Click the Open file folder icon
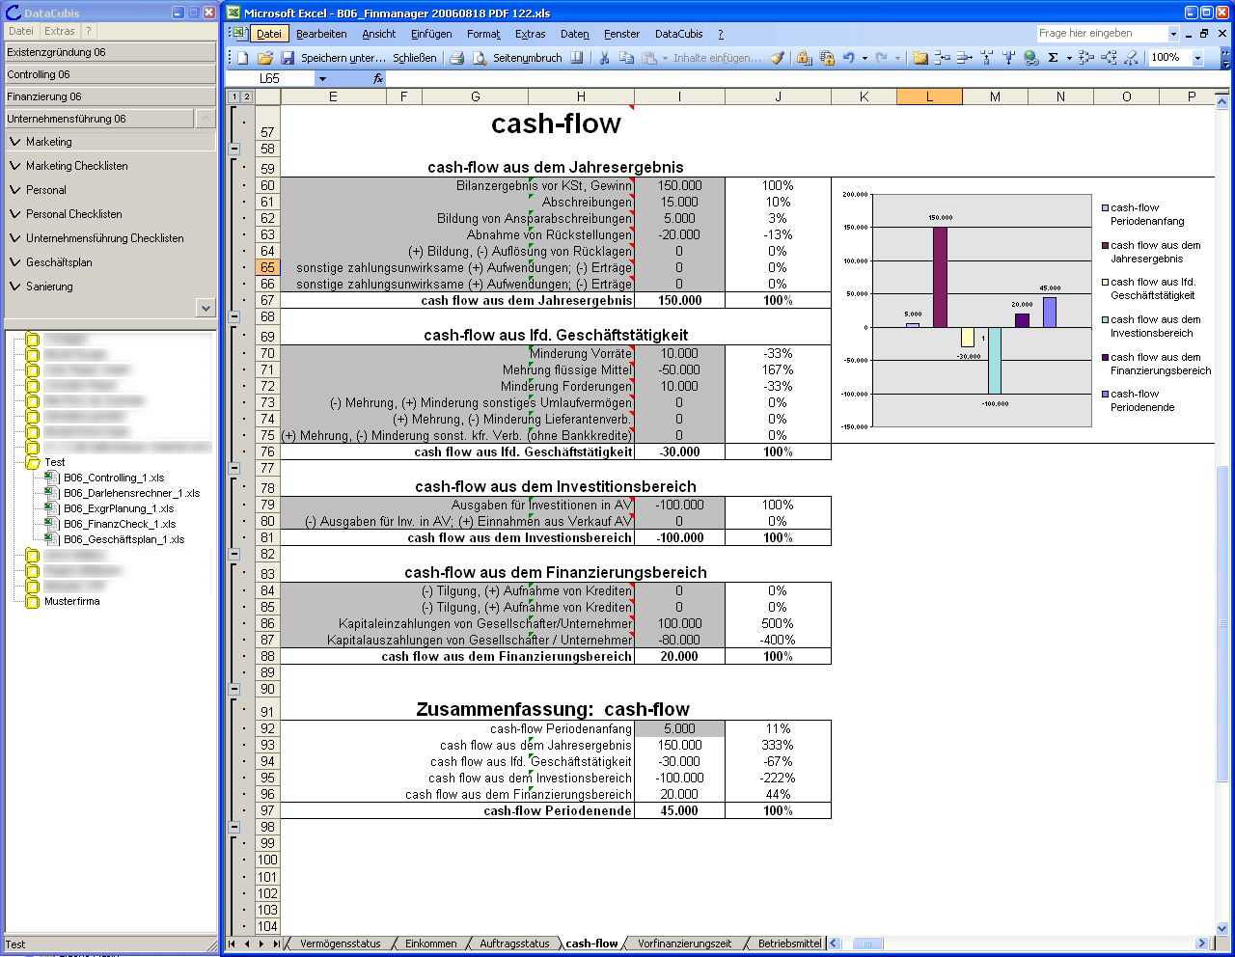 (265, 58)
